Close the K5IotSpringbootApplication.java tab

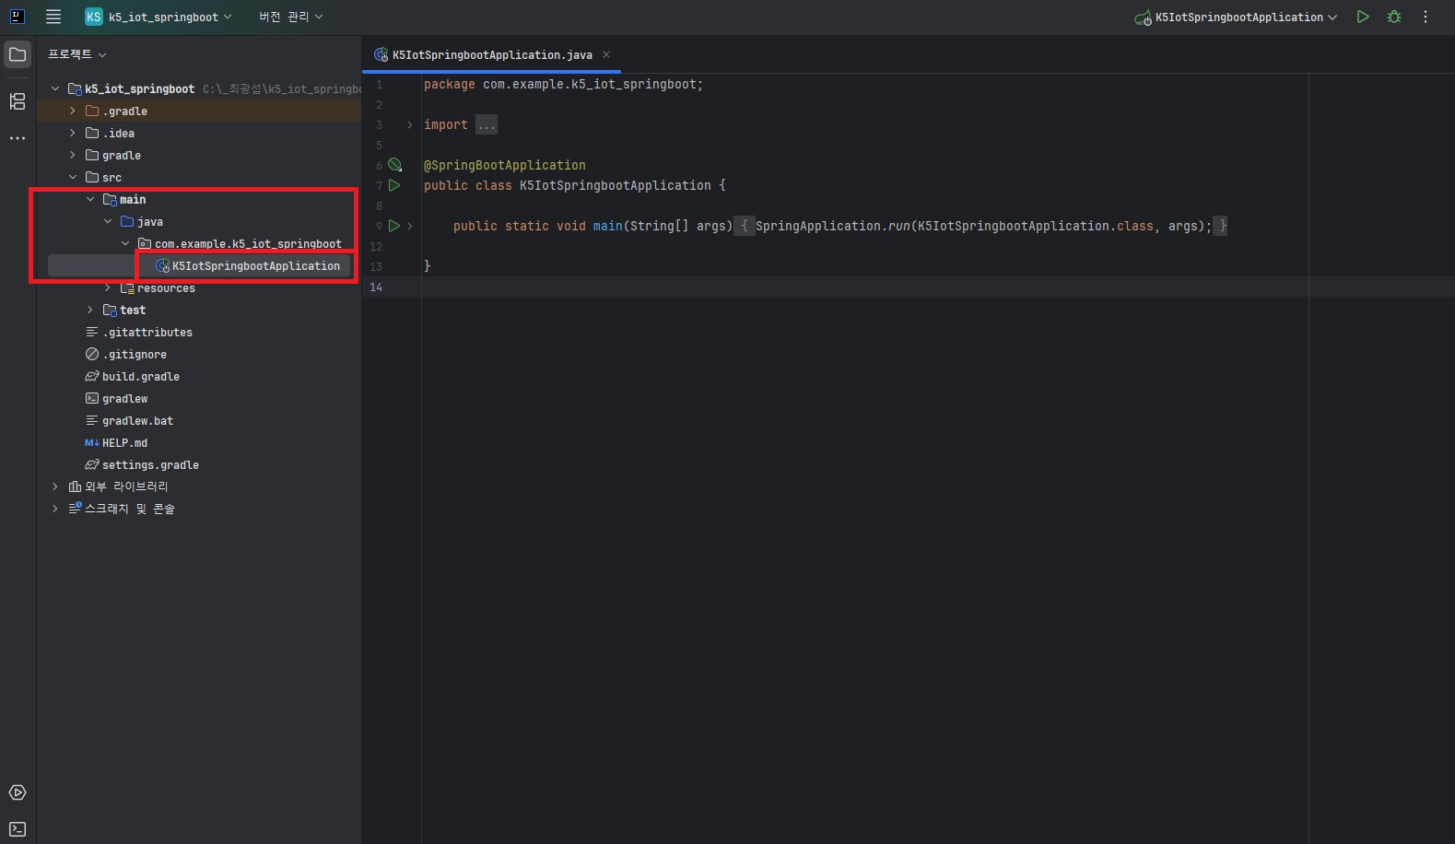(606, 54)
